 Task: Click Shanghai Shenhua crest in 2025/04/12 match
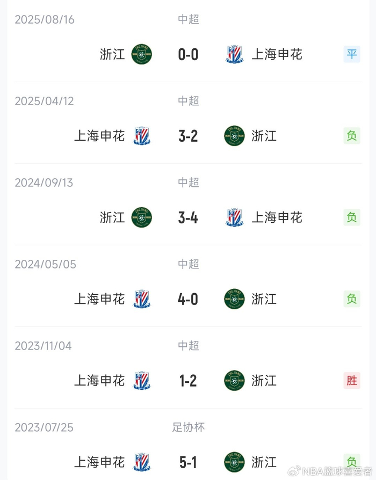142,136
